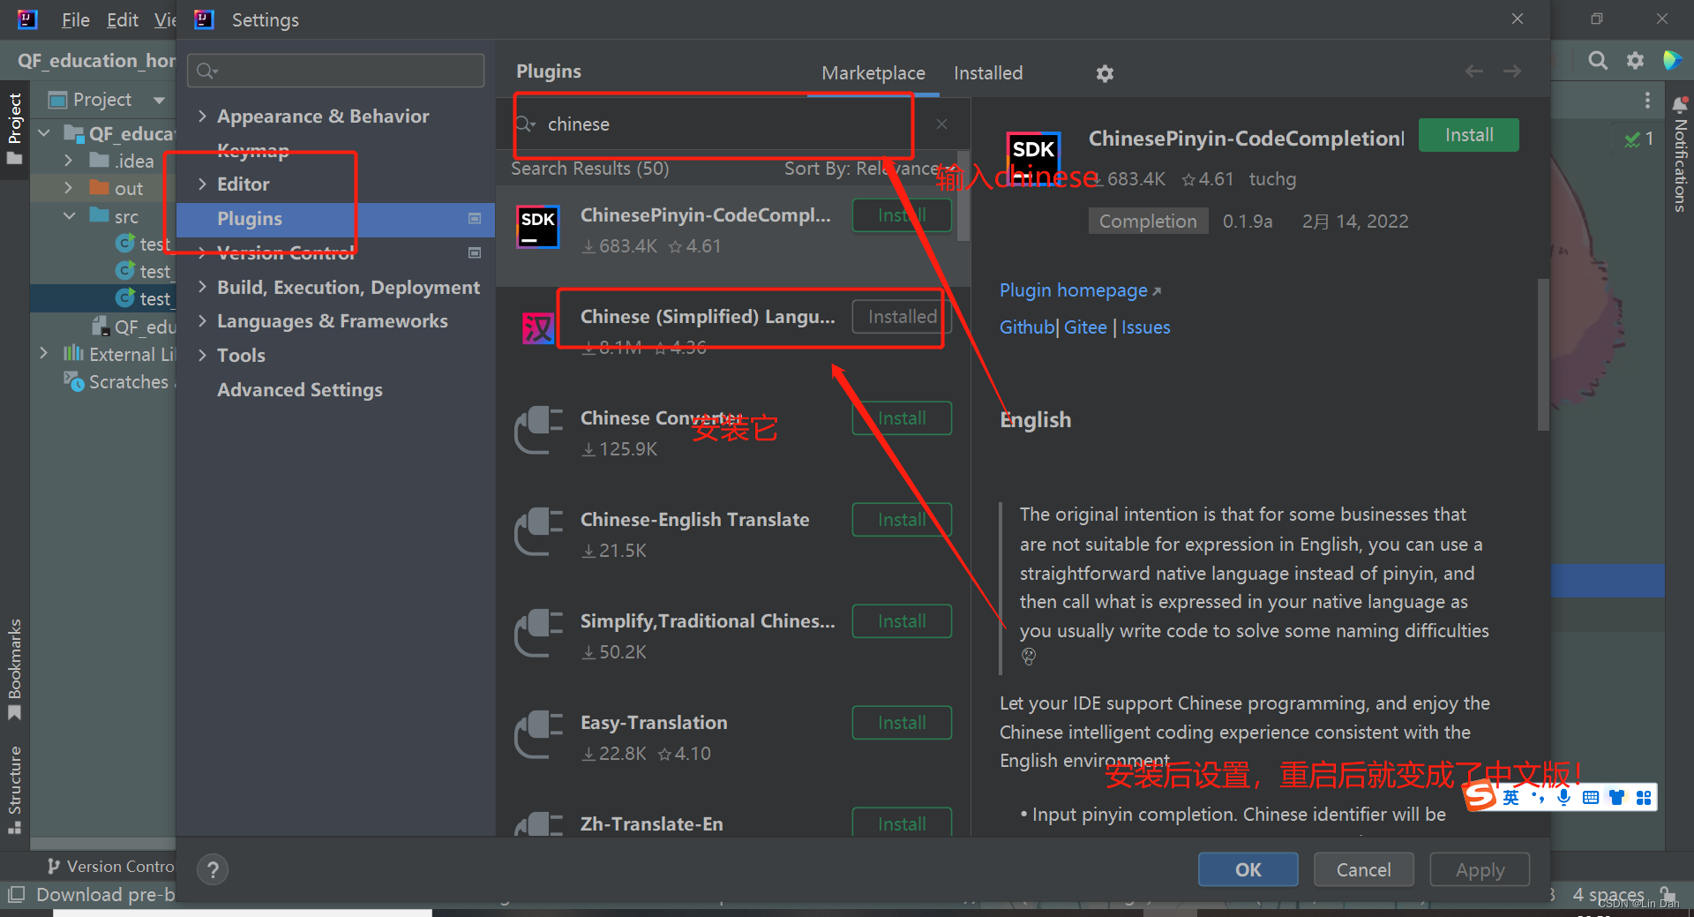Collapse the src folder in project tree
Viewport: 1694px width, 917px height.
click(69, 216)
